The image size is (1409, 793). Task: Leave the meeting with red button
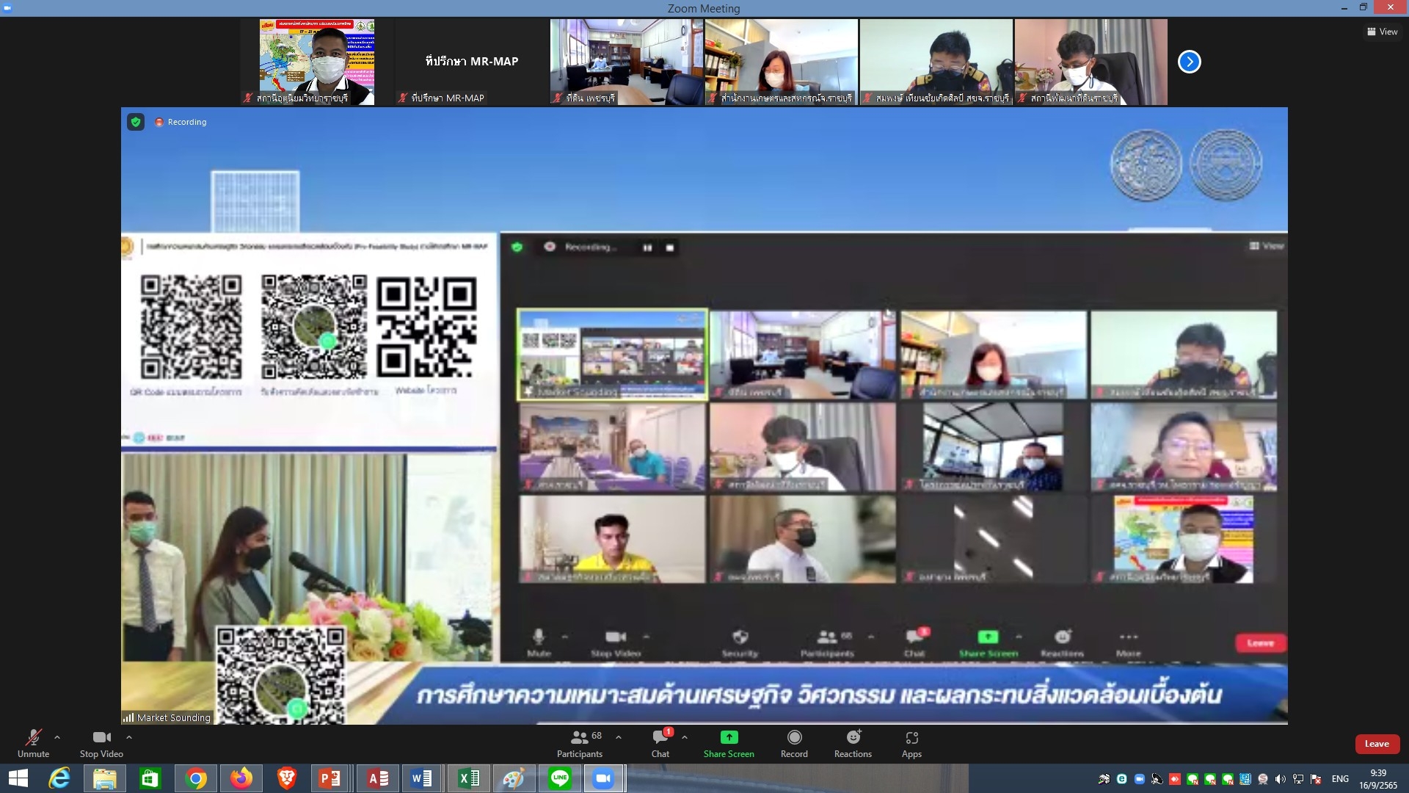tap(1377, 744)
